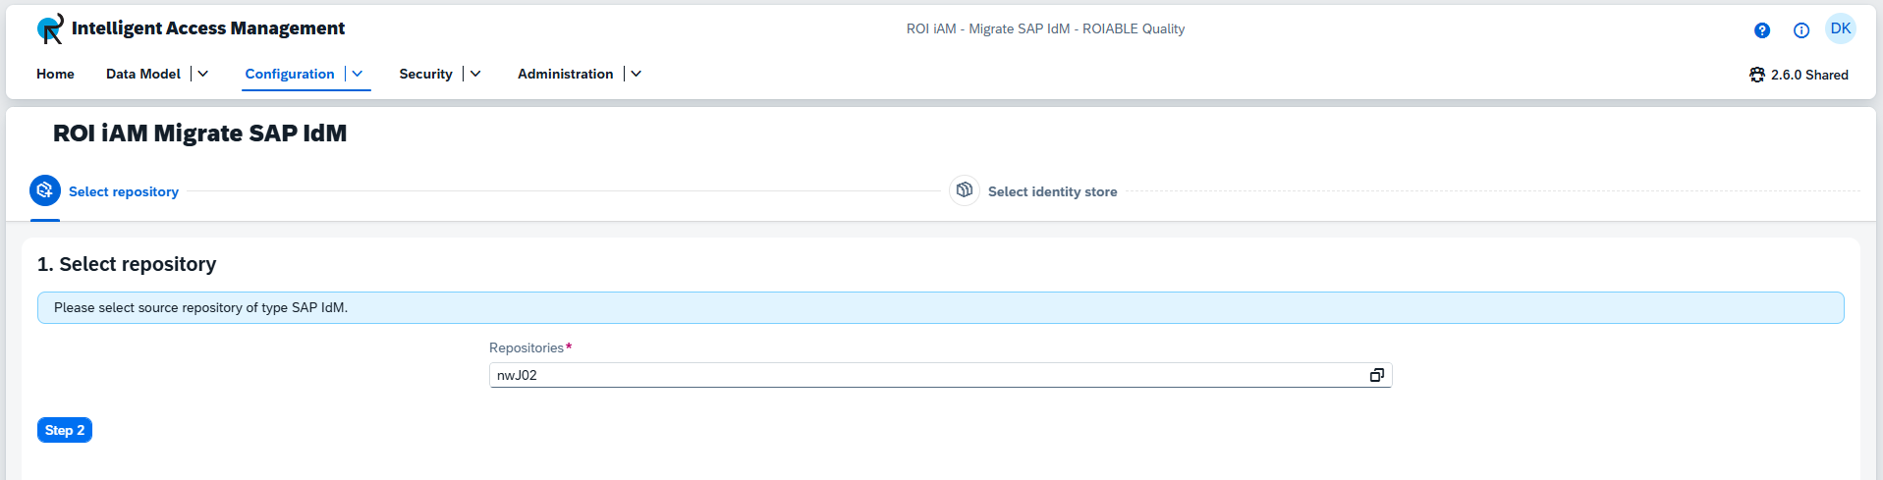The image size is (1883, 480).
Task: Select the 'Select identity store' wizard step label
Action: [1052, 191]
